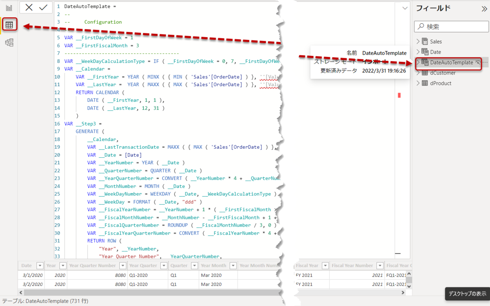Select the Year Quarter Number header text
The image size is (490, 306).
93,266
